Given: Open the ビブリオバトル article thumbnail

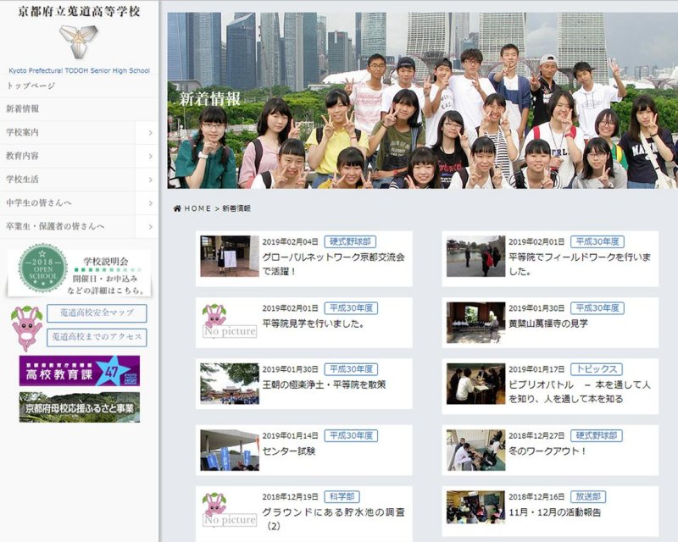Looking at the screenshot, I should tap(475, 385).
